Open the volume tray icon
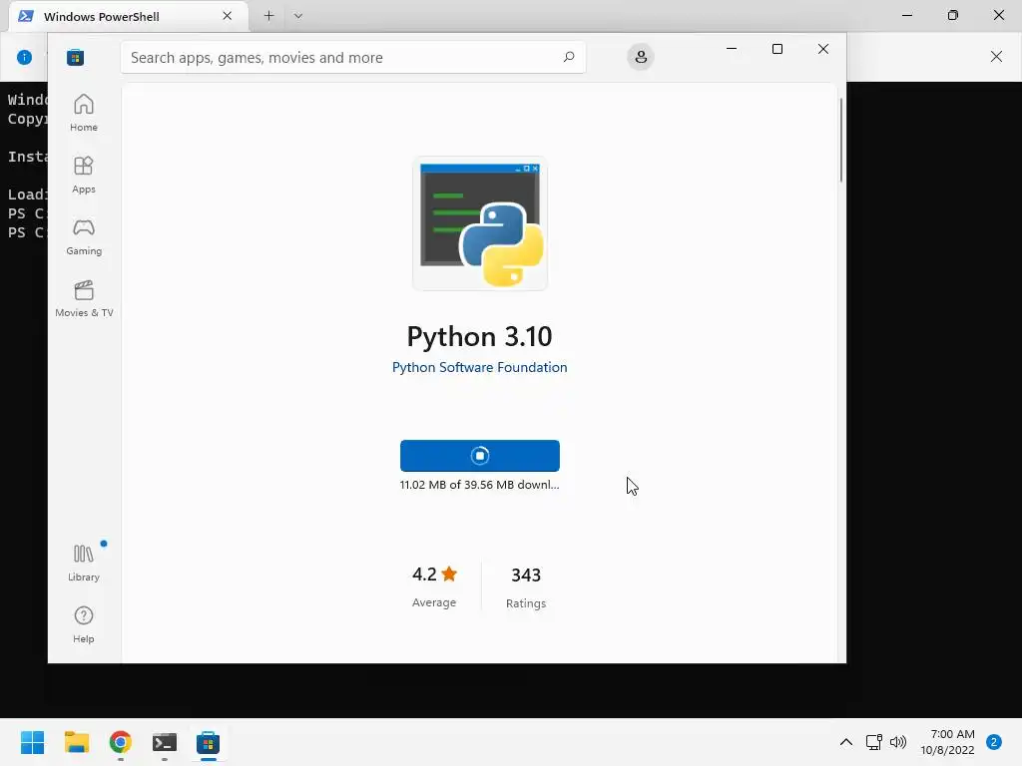Viewport: 1022px width, 766px height. [898, 742]
